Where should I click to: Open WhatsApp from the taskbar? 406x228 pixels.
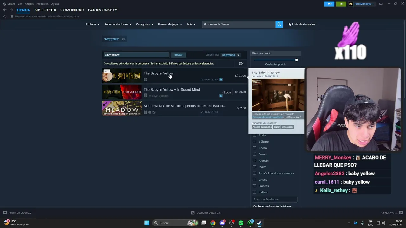point(250,223)
